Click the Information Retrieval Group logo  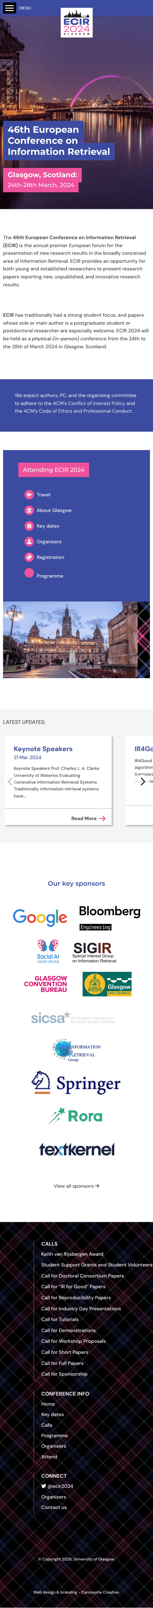point(76,1051)
